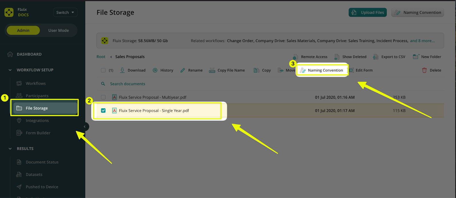Viewport: 456px width, 198px height.
Task: Open File Storage in the sidebar
Action: 36,108
